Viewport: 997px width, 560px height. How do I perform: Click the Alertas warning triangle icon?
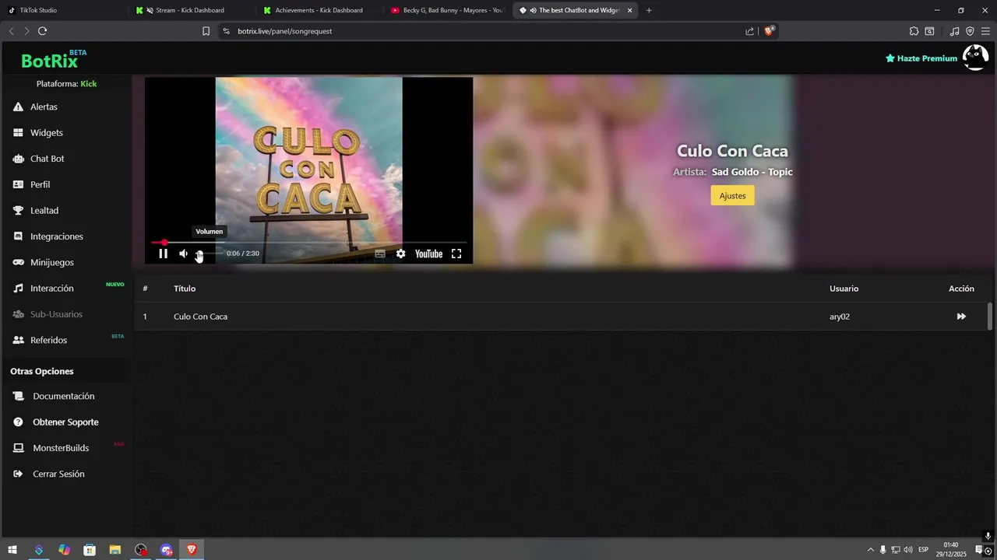pyautogui.click(x=18, y=107)
